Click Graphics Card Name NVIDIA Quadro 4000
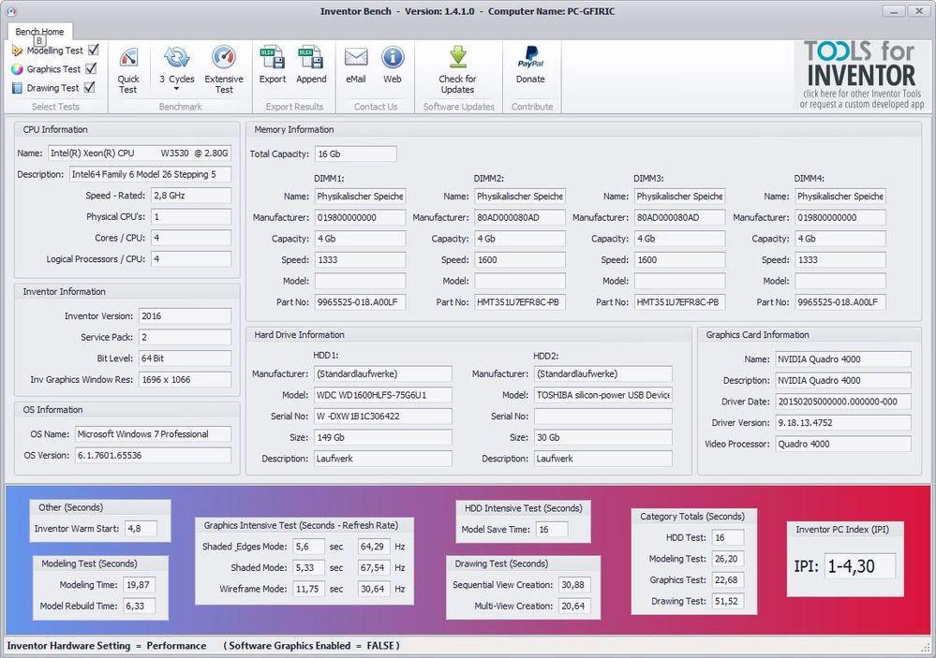This screenshot has width=936, height=658. point(843,359)
